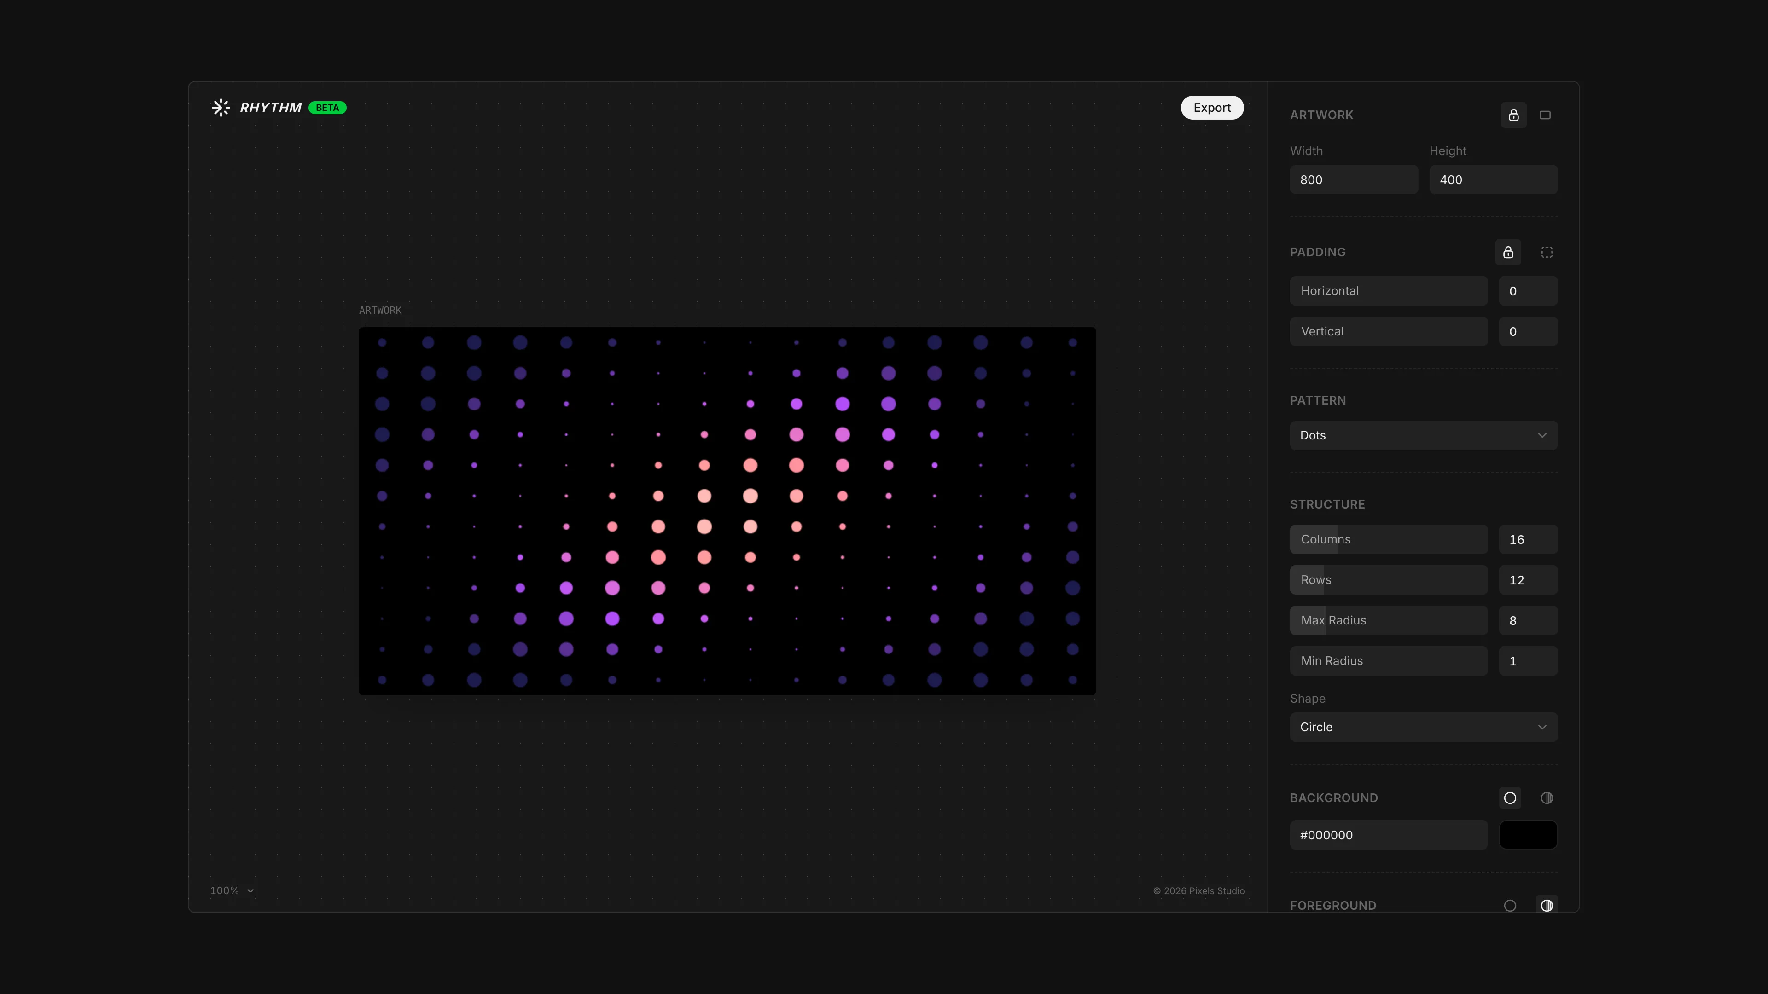
Task: Toggle the PADDING lock
Action: [x=1508, y=252]
